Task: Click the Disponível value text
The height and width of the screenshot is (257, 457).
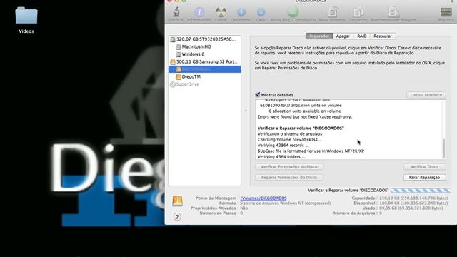Action: pos(413,203)
